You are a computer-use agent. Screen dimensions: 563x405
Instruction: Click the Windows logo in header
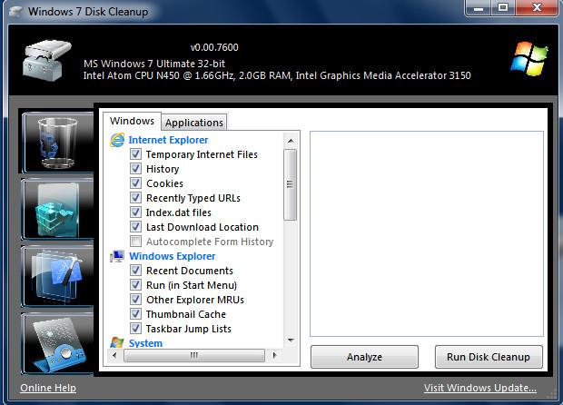529,58
